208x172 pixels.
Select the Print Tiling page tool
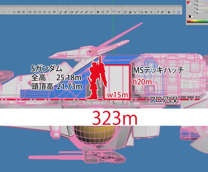click(174, 12)
